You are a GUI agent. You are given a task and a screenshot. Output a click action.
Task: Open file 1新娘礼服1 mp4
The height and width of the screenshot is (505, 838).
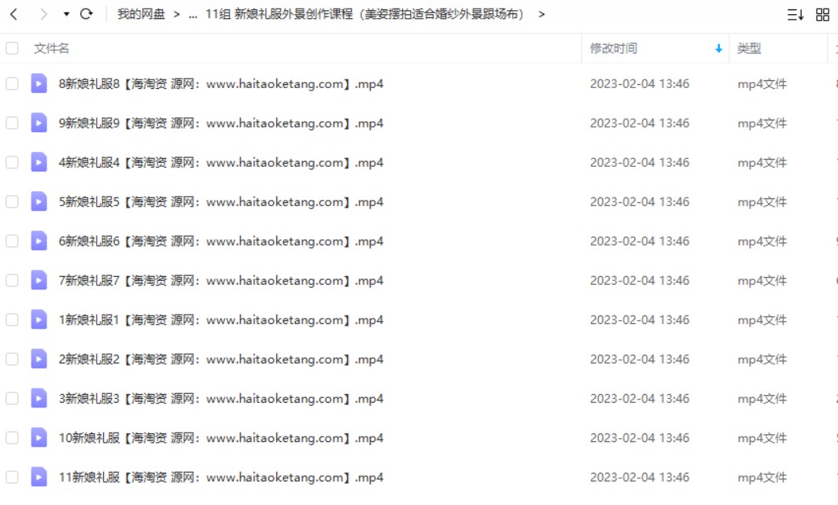click(x=221, y=319)
